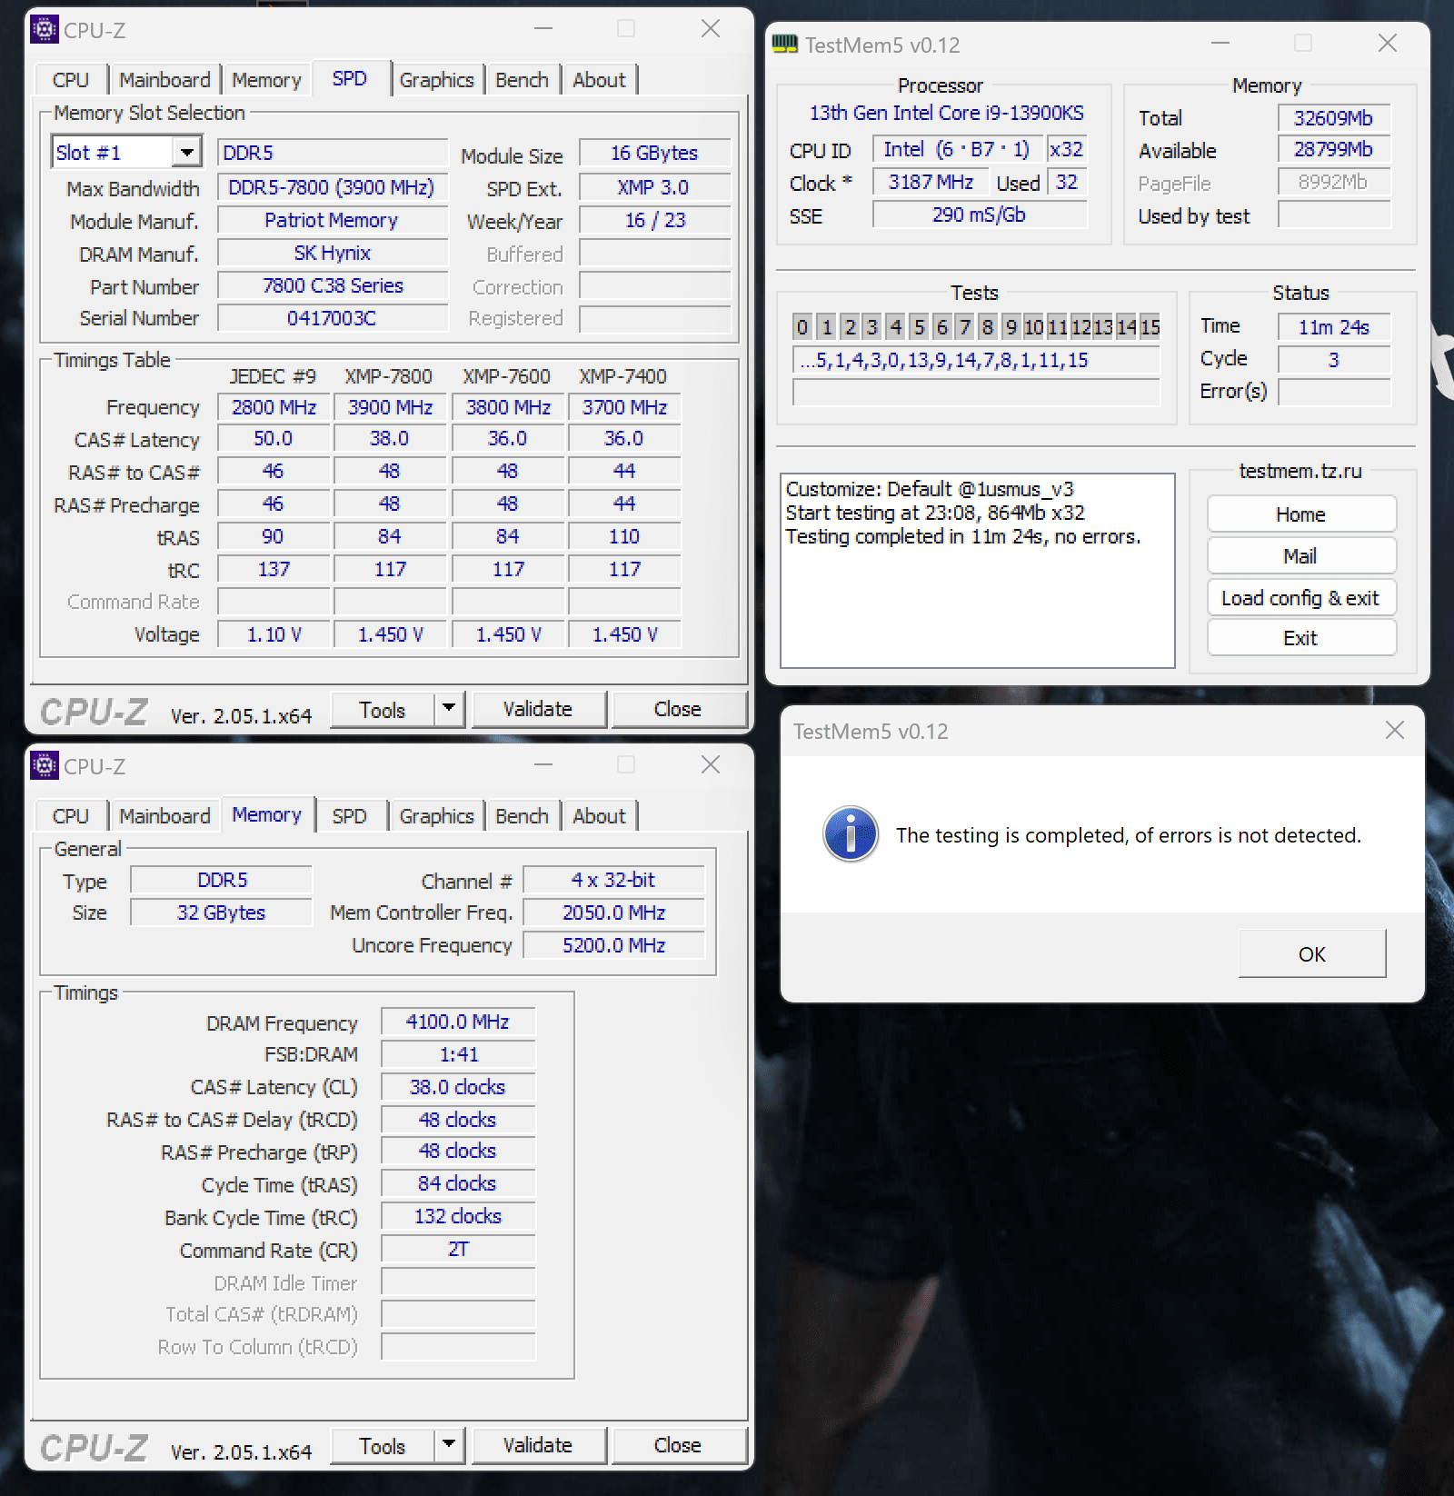Screen dimensions: 1454x1496
Task: Click the CPU-Z app icon in the top CPU-Z window
Action: (x=45, y=29)
